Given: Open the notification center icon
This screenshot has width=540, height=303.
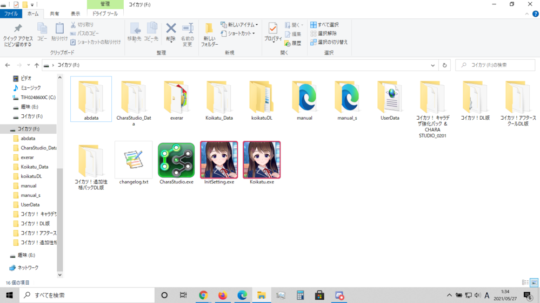Looking at the screenshot, I should [x=528, y=295].
